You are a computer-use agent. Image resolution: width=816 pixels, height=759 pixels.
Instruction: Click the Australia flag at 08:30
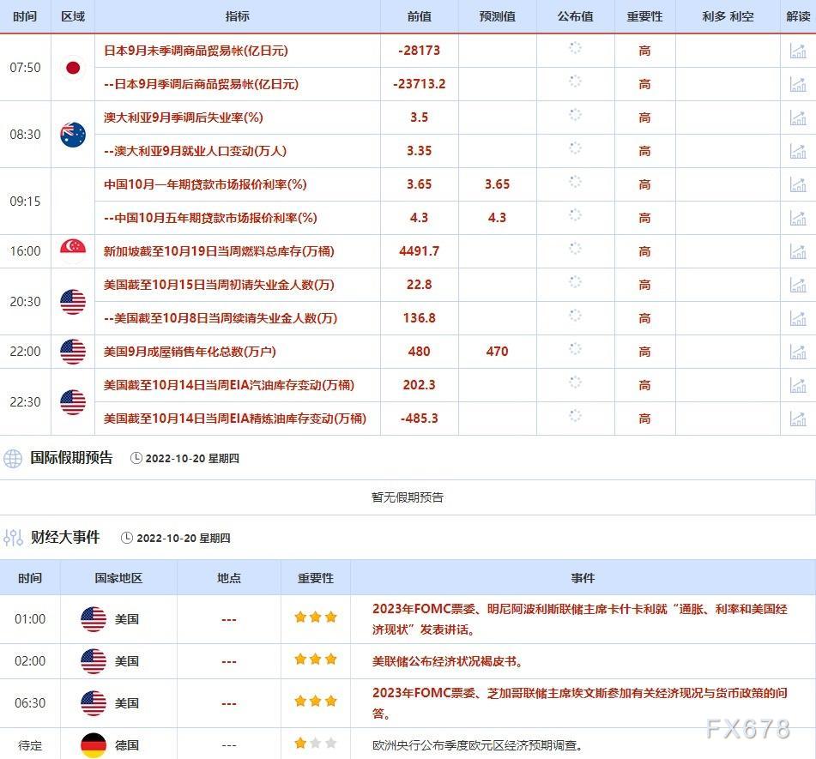73,134
